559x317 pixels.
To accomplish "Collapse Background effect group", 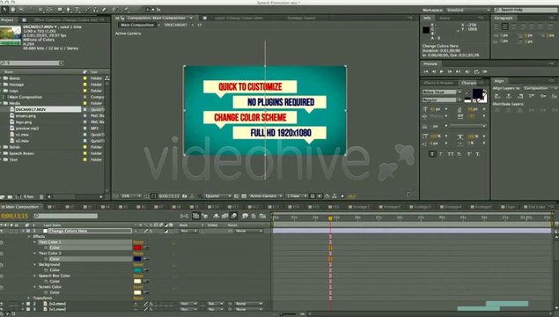I will point(35,264).
